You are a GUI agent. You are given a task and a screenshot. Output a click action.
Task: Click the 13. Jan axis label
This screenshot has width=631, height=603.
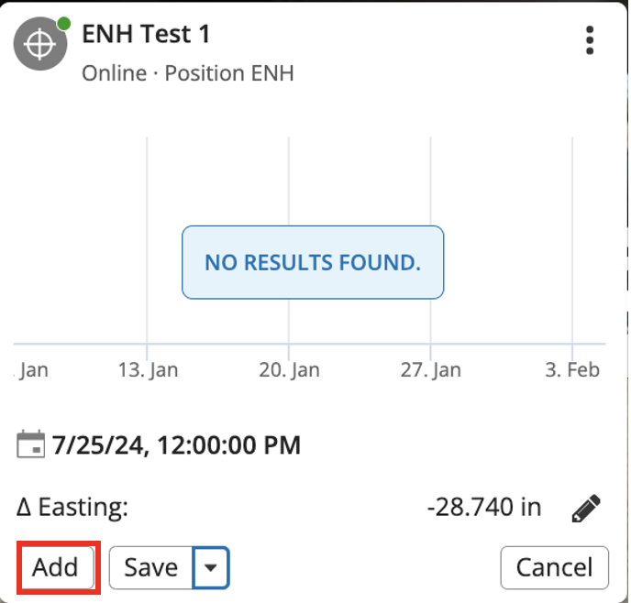pos(149,370)
